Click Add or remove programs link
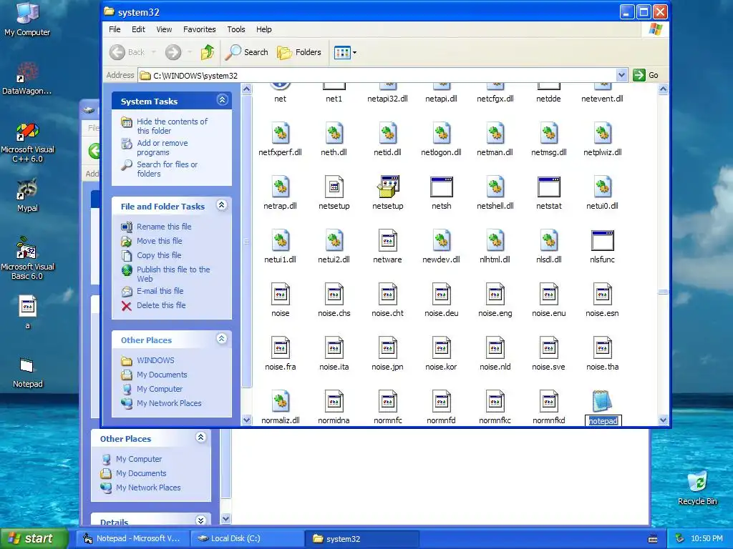 [162, 147]
